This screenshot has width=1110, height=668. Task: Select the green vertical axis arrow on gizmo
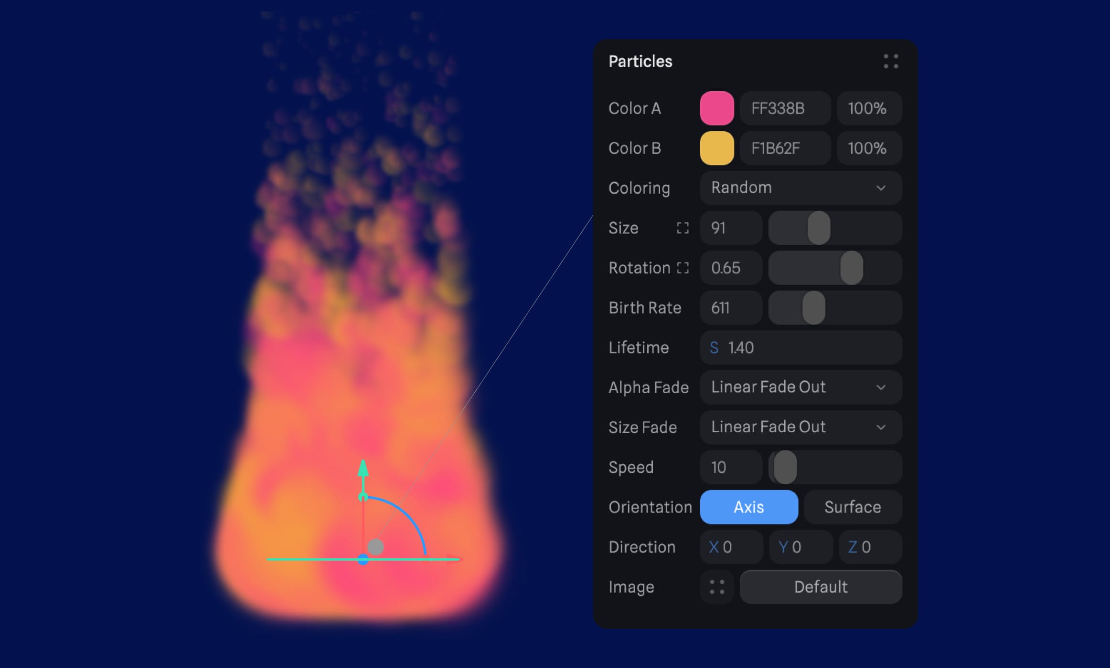[x=363, y=468]
